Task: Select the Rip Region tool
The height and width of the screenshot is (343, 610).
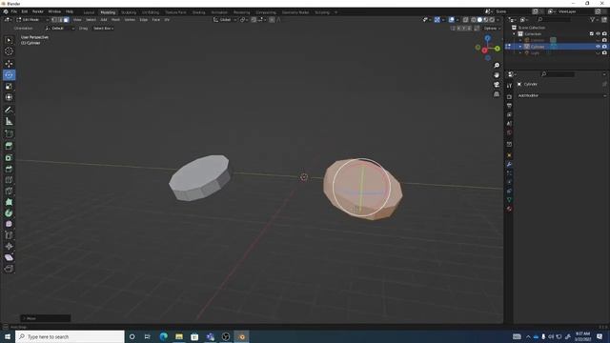Action: 9,269
